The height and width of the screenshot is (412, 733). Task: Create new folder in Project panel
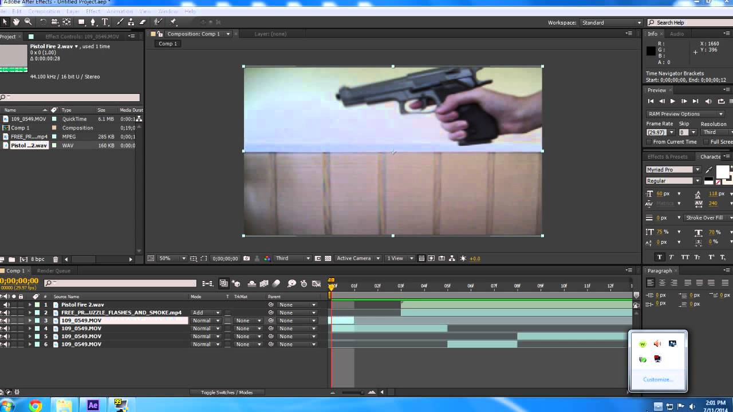11,259
